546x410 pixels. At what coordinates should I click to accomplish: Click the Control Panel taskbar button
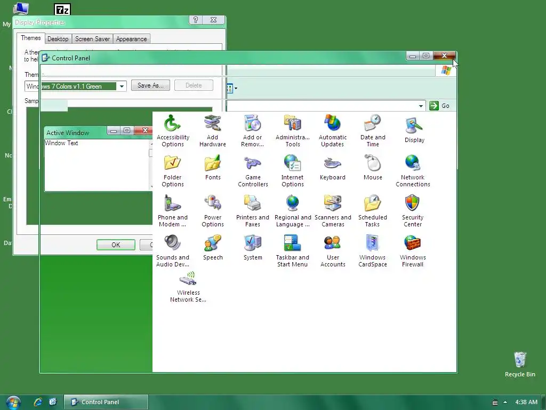tap(106, 402)
